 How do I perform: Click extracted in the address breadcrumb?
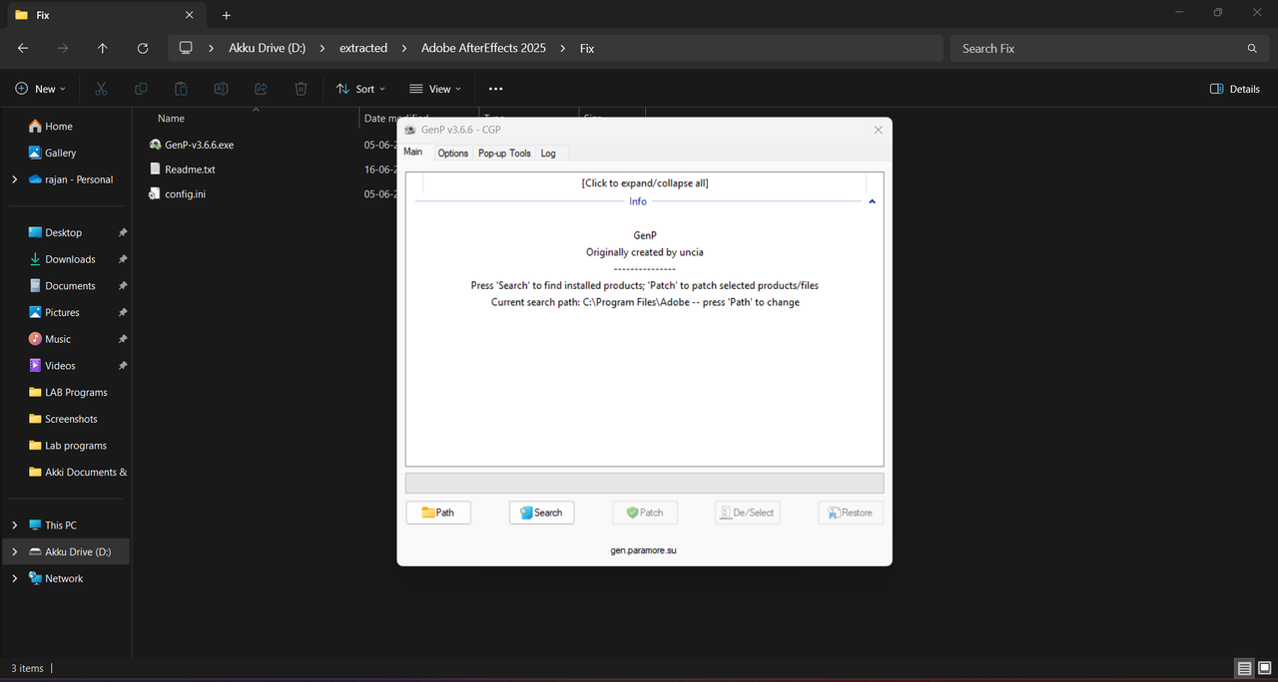click(x=363, y=48)
